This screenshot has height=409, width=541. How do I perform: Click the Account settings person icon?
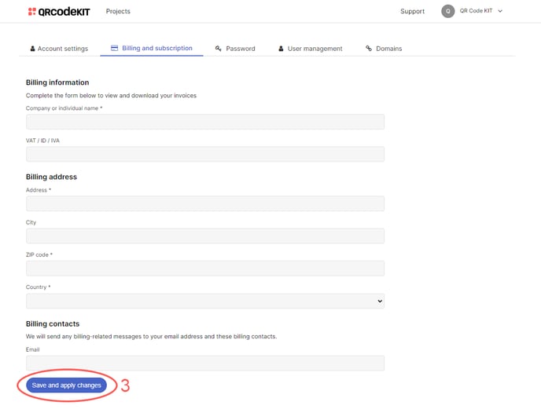(x=32, y=49)
